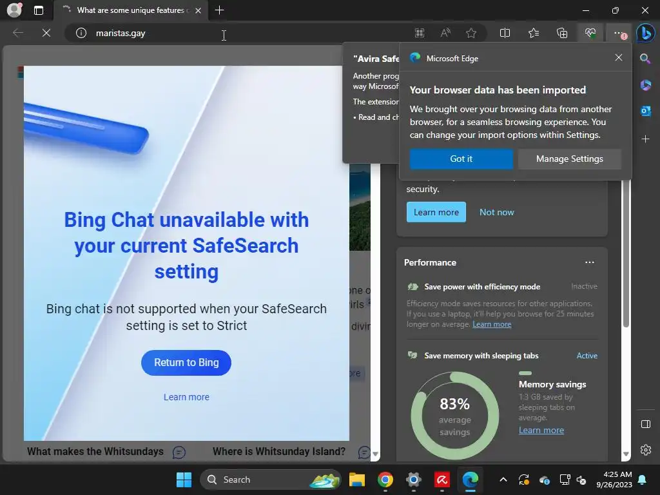660x495 pixels.
Task: Open the Favorites list
Action: [533, 33]
